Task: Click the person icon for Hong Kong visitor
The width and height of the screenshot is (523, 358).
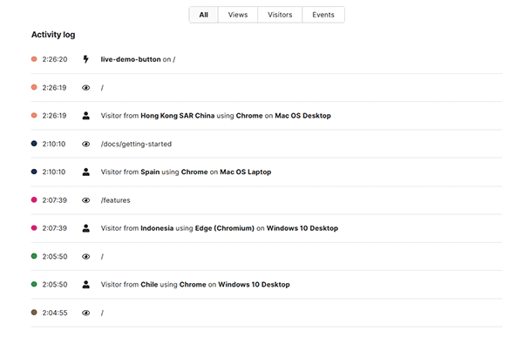Action: 85,116
